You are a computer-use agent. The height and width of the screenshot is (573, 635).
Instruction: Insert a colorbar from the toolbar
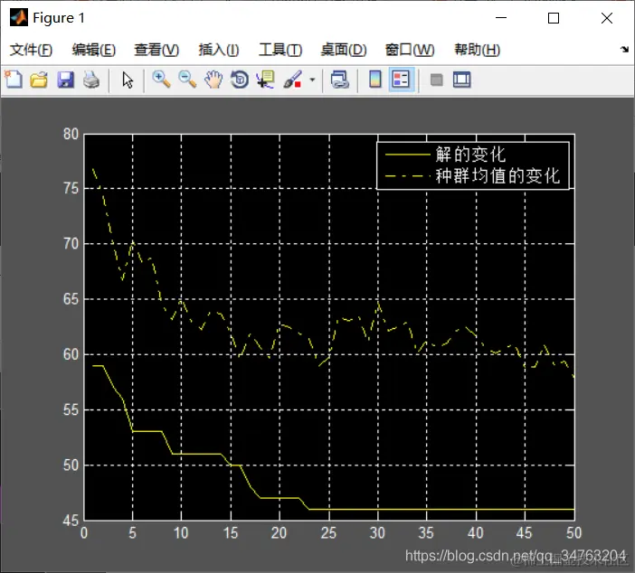pyautogui.click(x=375, y=80)
